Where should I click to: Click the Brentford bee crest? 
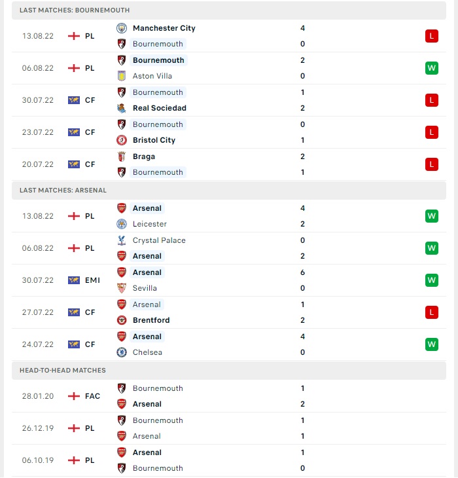122,320
